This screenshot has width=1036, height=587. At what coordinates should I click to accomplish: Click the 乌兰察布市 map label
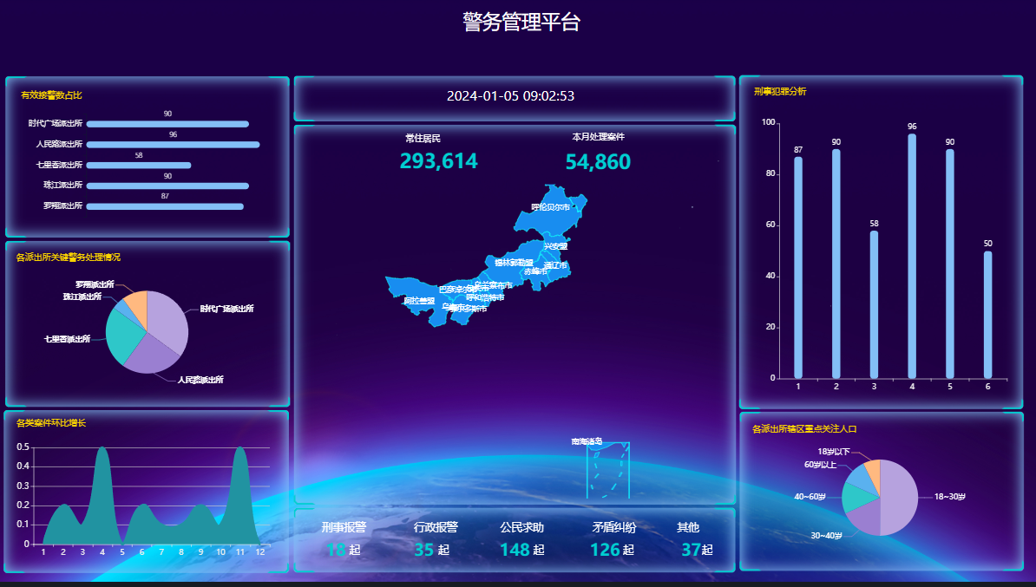pyautogui.click(x=494, y=285)
